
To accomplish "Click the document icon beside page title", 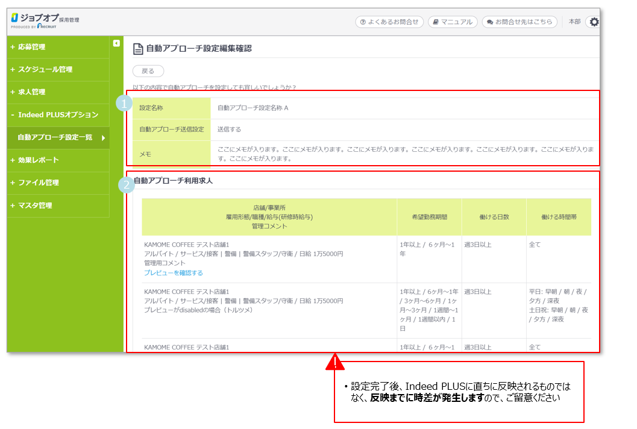I will click(x=138, y=49).
